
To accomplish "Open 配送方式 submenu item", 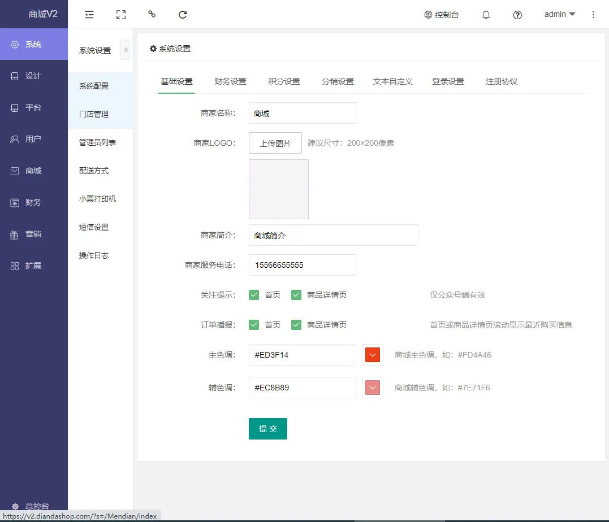I will (101, 171).
